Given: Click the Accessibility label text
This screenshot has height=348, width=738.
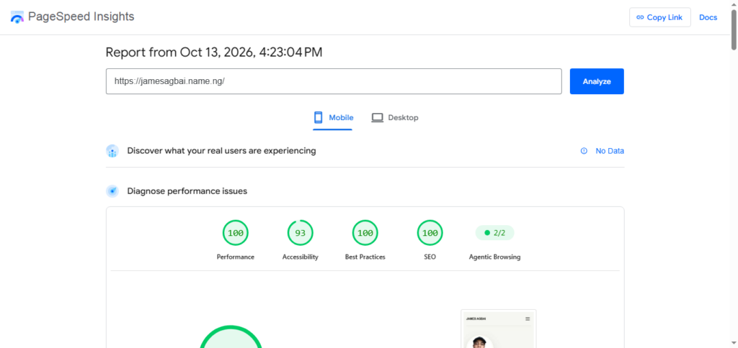Looking at the screenshot, I should pos(301,257).
